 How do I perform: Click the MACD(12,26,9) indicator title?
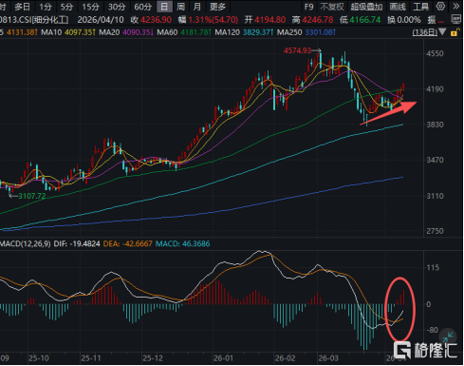click(26, 244)
